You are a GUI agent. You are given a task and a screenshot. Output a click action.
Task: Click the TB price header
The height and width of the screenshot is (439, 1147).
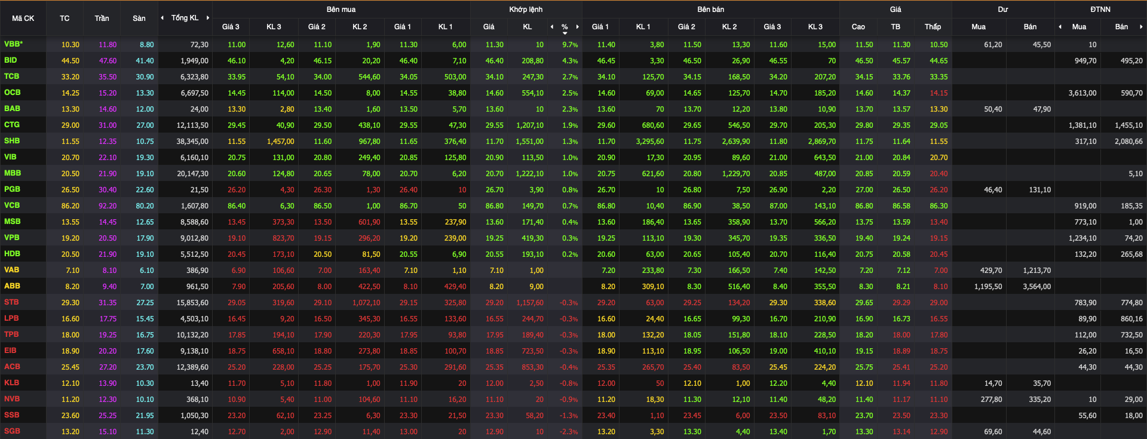pos(895,27)
